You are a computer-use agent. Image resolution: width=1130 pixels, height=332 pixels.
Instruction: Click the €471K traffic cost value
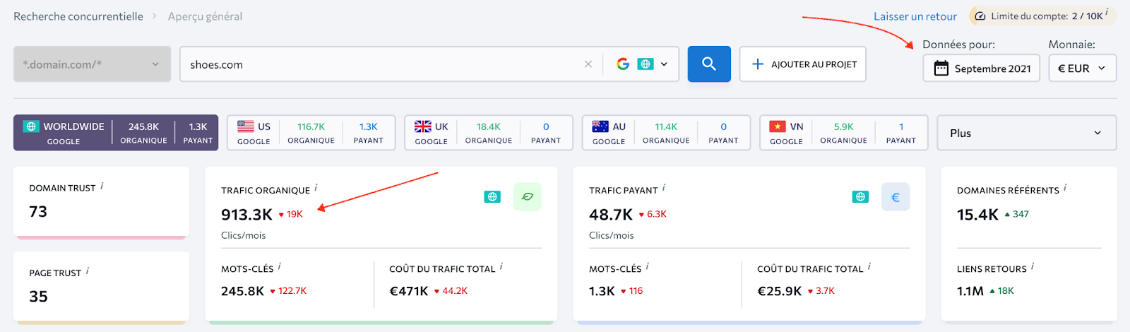click(x=409, y=291)
